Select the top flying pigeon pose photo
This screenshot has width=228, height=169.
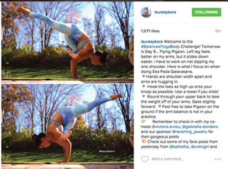pos(68,41)
